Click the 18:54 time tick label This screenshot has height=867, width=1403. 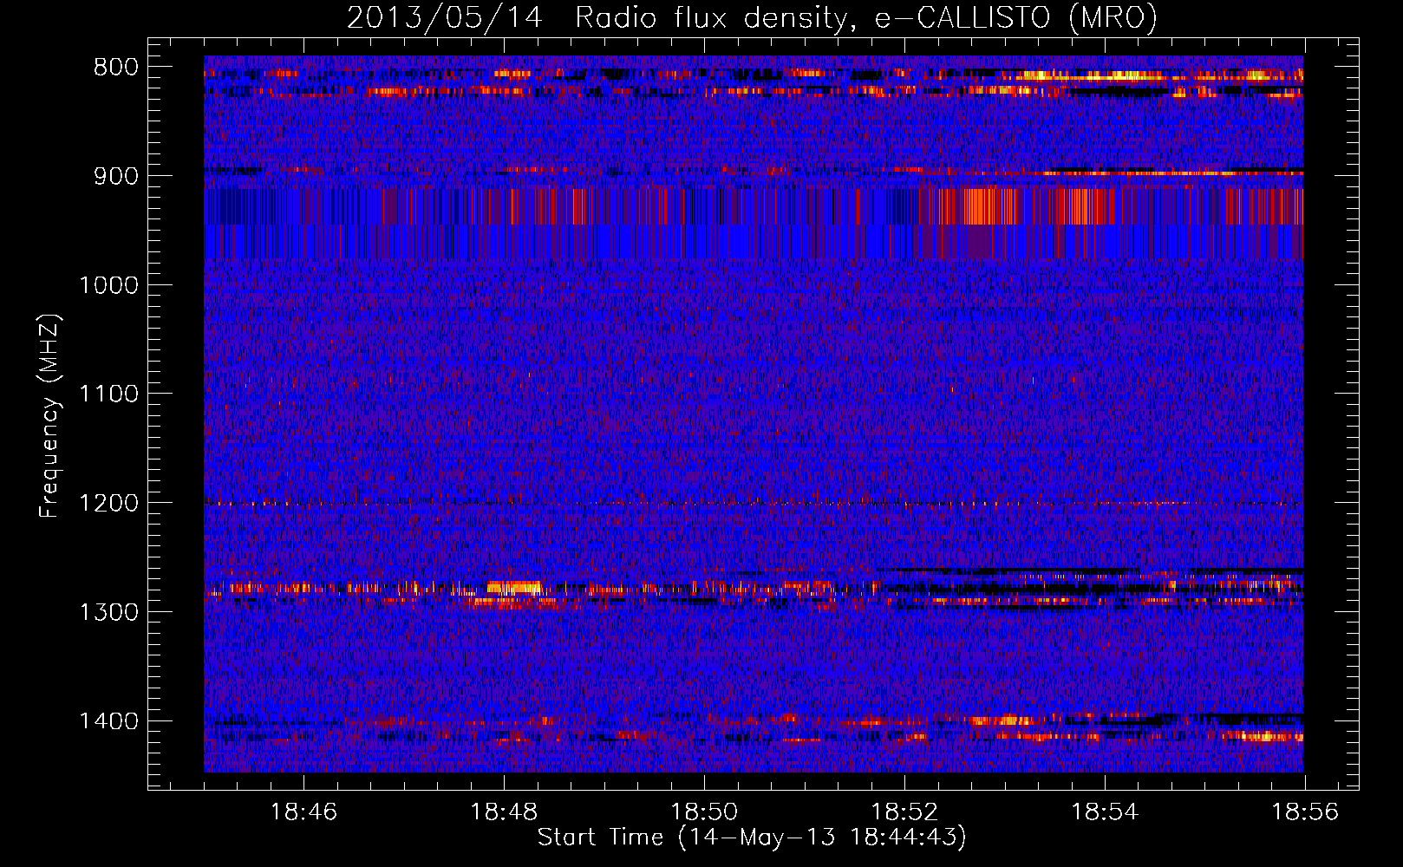coord(1105,812)
